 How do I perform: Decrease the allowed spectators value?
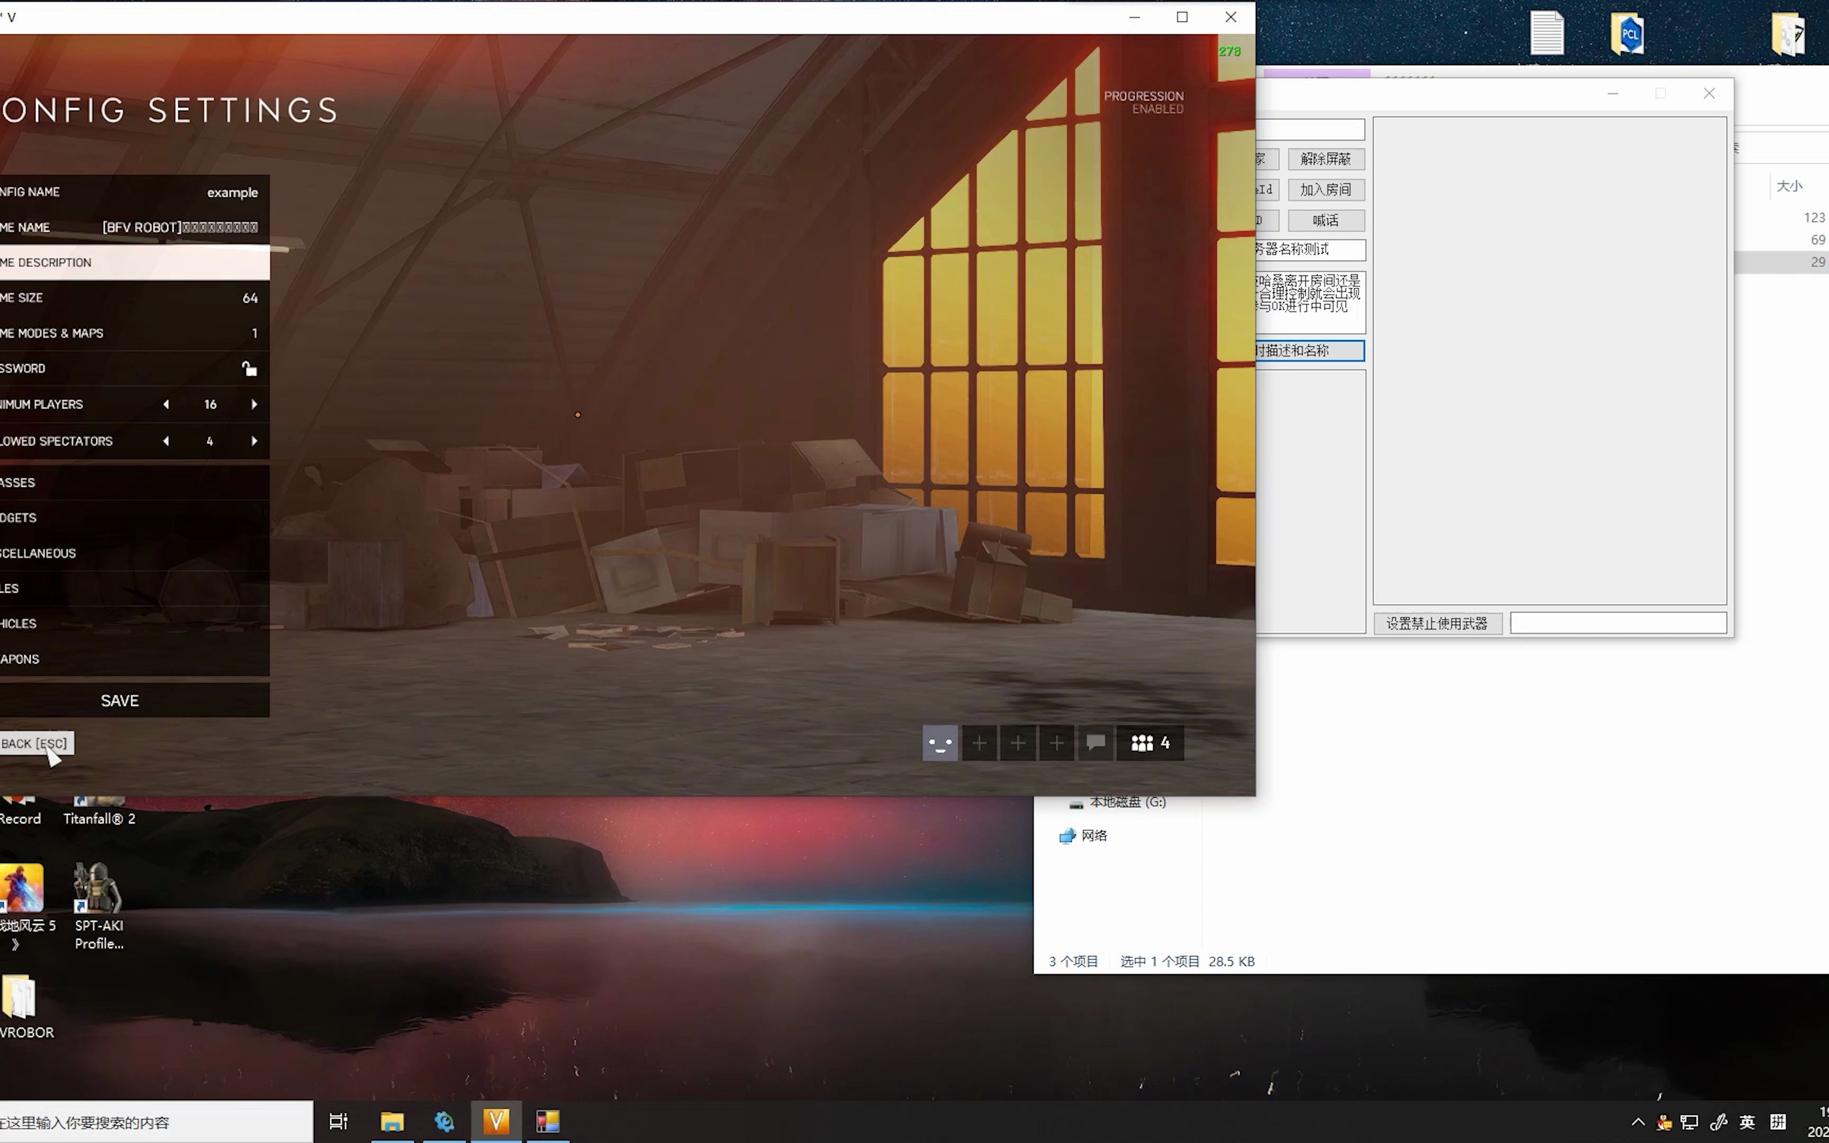pos(166,441)
